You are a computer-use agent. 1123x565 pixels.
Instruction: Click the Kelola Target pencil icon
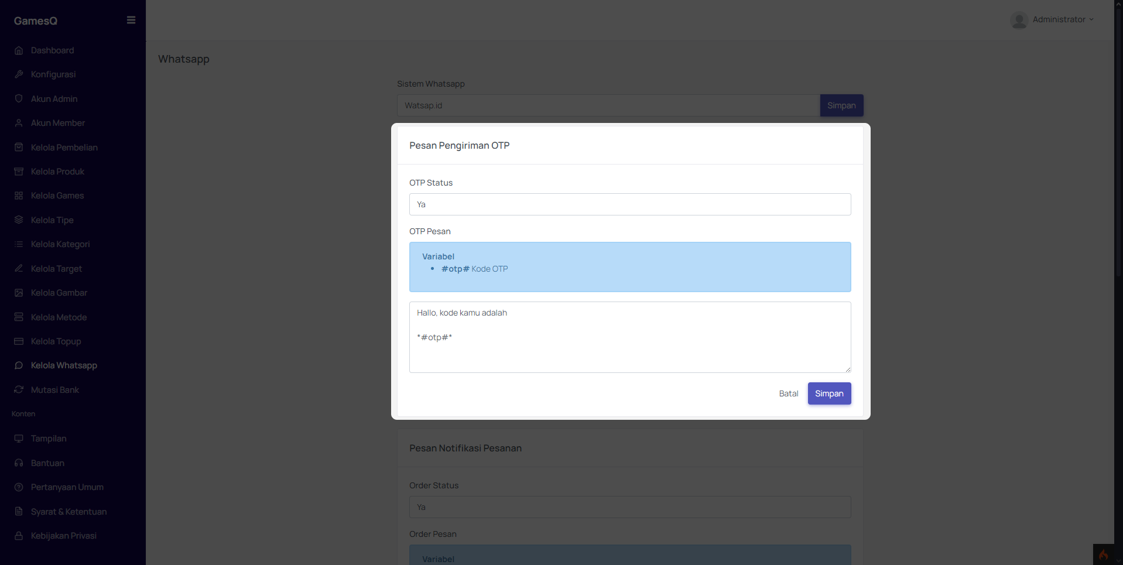pyautogui.click(x=19, y=269)
